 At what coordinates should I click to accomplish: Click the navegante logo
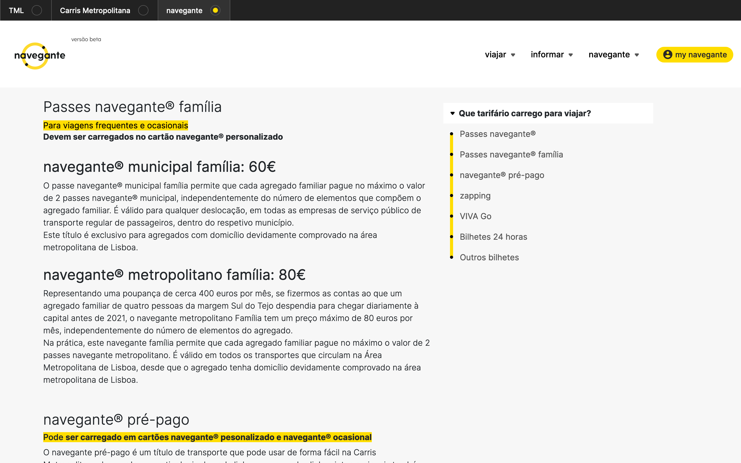pyautogui.click(x=40, y=56)
